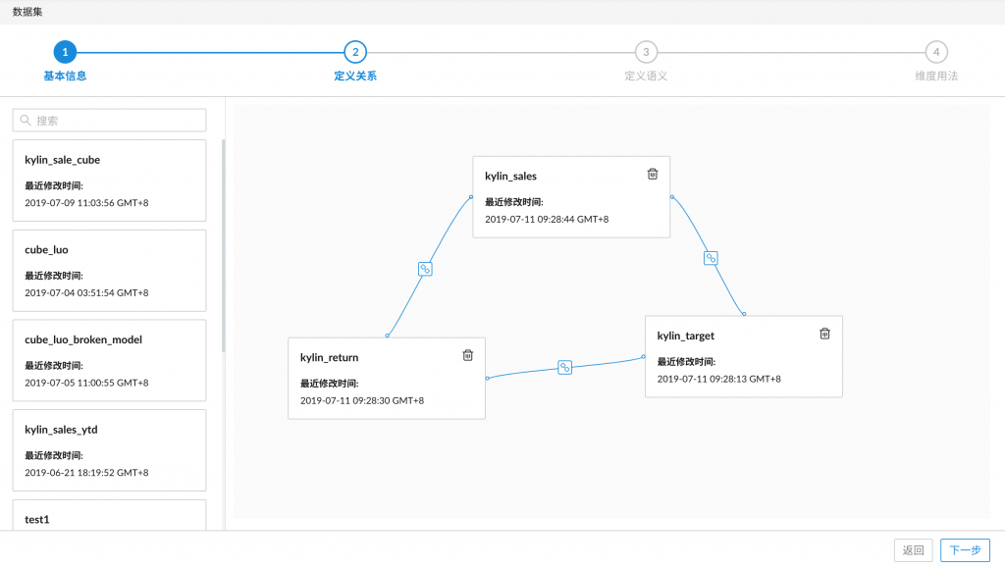The width and height of the screenshot is (1005, 569).
Task: Go to step 1 基本信息
Action: click(x=65, y=52)
